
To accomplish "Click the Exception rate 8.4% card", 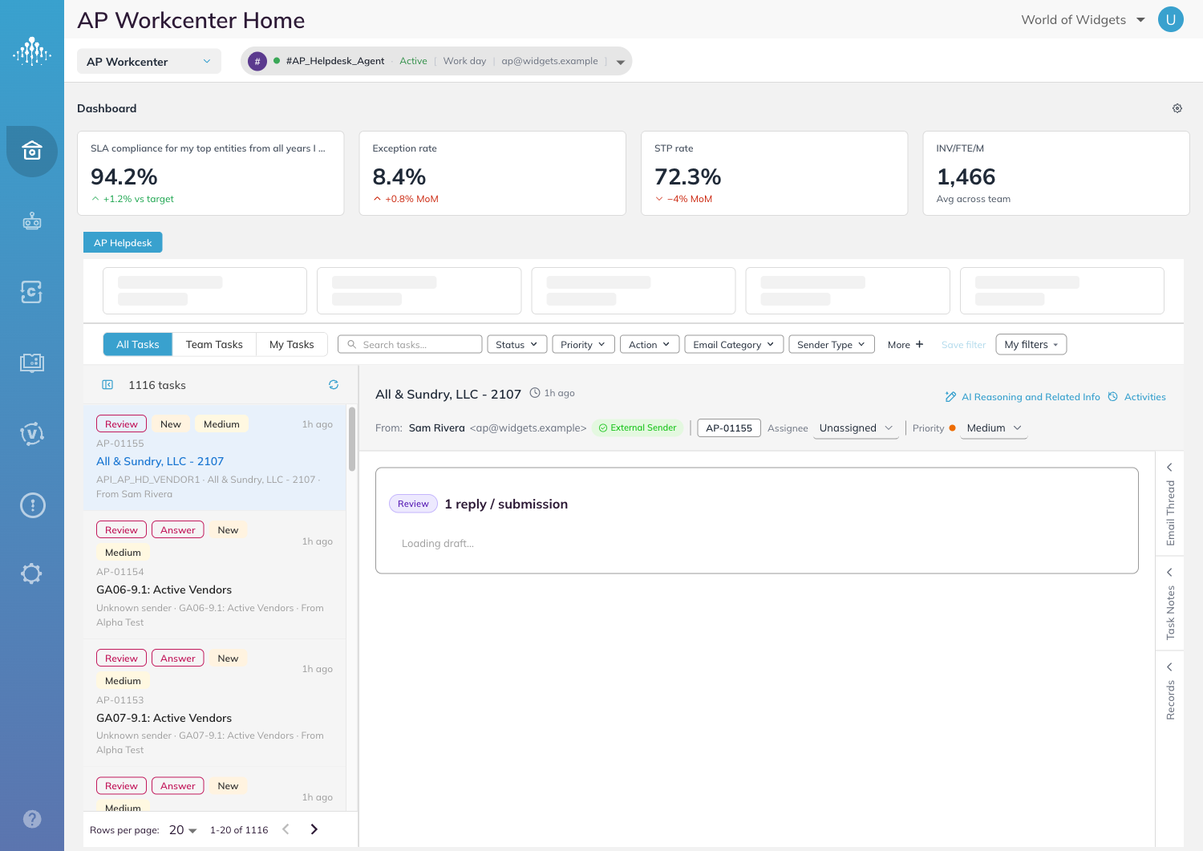I will 492,173.
